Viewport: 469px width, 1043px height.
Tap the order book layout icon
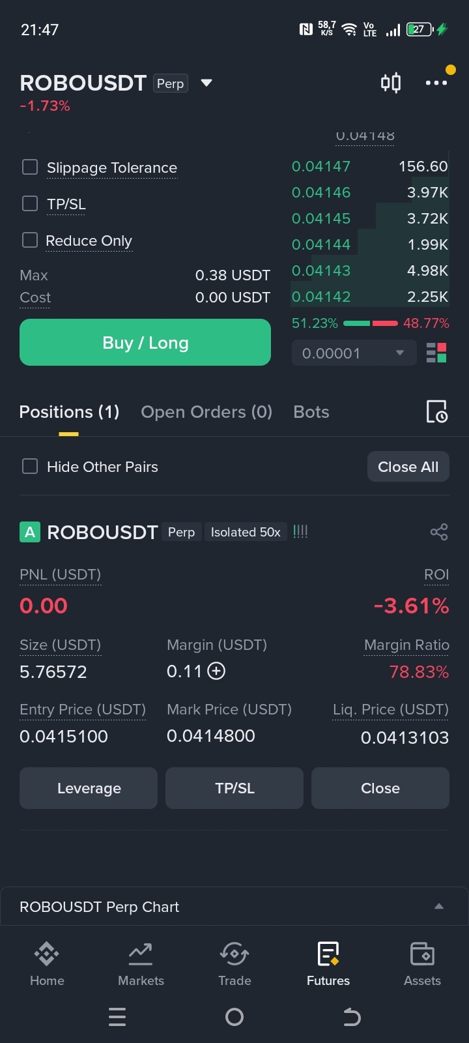point(436,353)
